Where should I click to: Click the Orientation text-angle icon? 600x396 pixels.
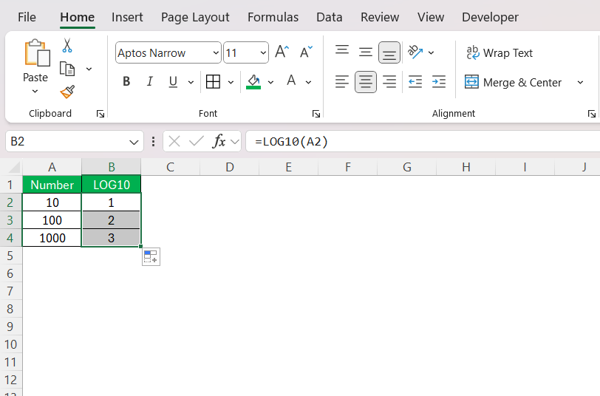pos(415,52)
